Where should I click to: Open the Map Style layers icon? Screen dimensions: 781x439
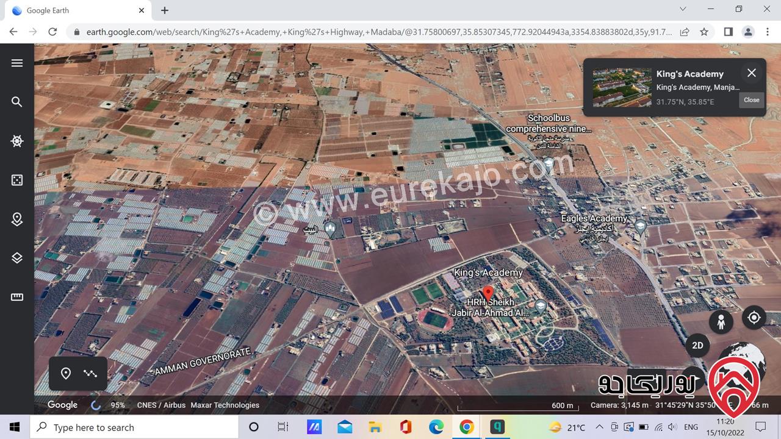17,258
